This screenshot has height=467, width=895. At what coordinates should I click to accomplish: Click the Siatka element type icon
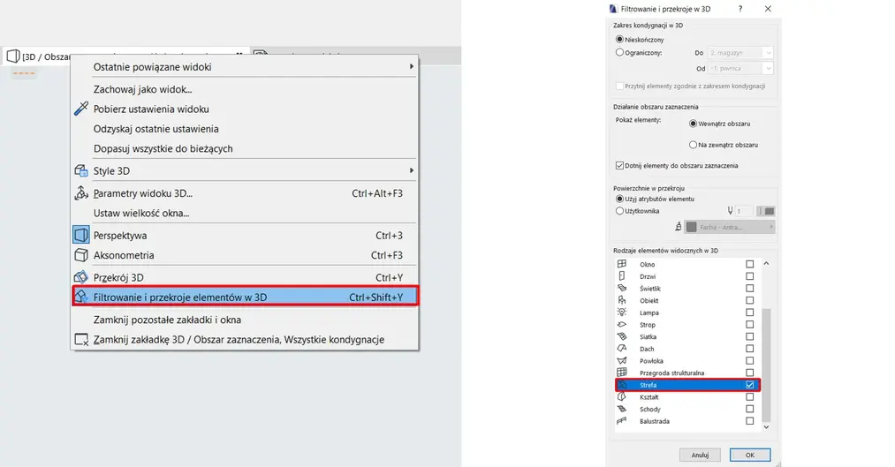[622, 336]
